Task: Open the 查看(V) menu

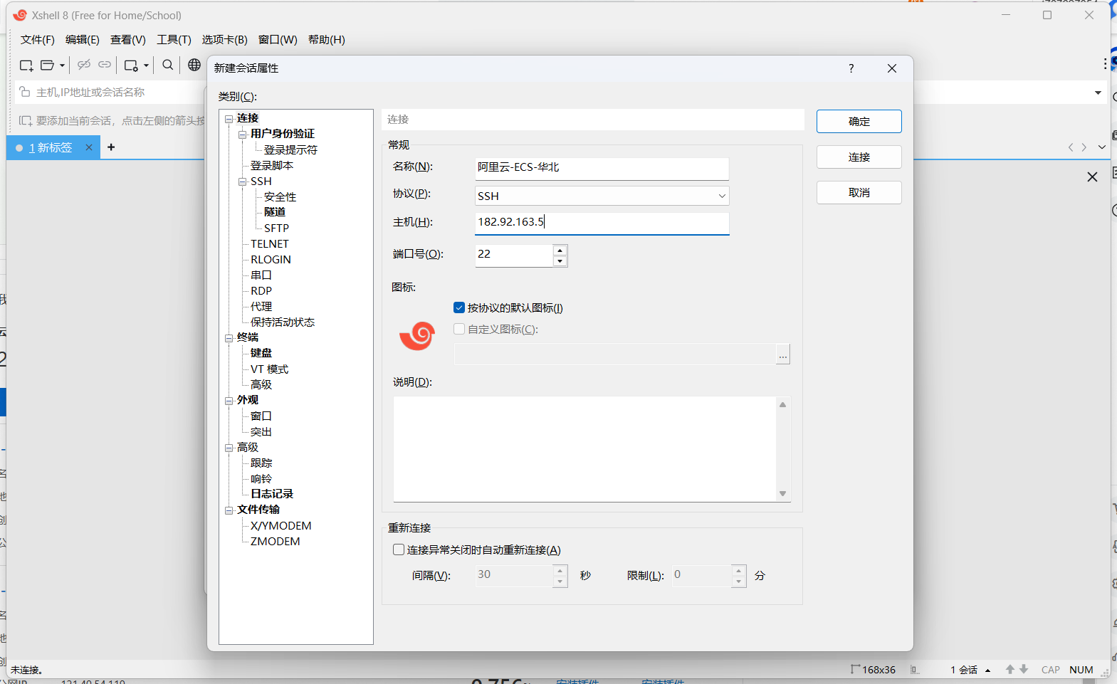Action: coord(128,40)
